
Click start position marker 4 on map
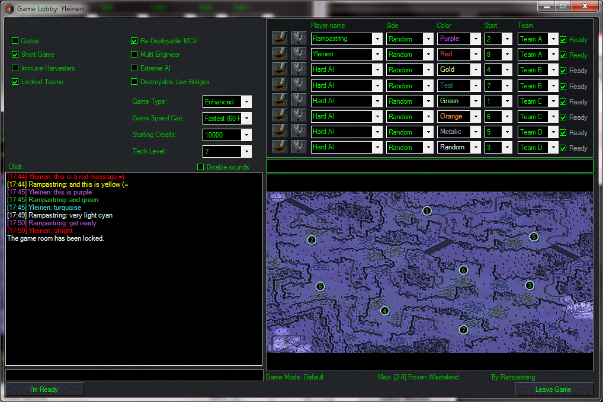tap(384, 310)
